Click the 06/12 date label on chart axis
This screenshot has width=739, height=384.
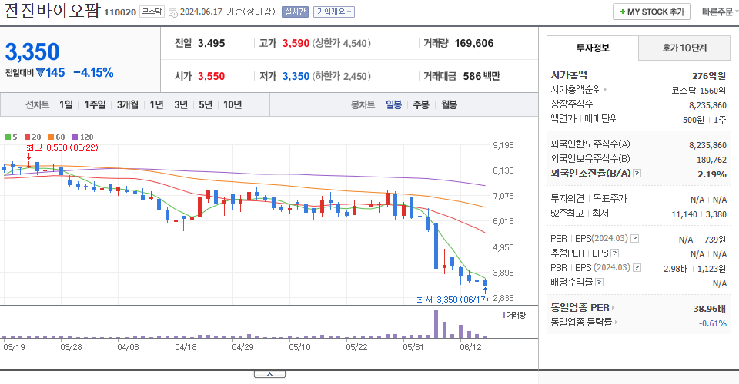click(x=470, y=347)
